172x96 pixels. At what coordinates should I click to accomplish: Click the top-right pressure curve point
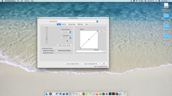pos(98,31)
